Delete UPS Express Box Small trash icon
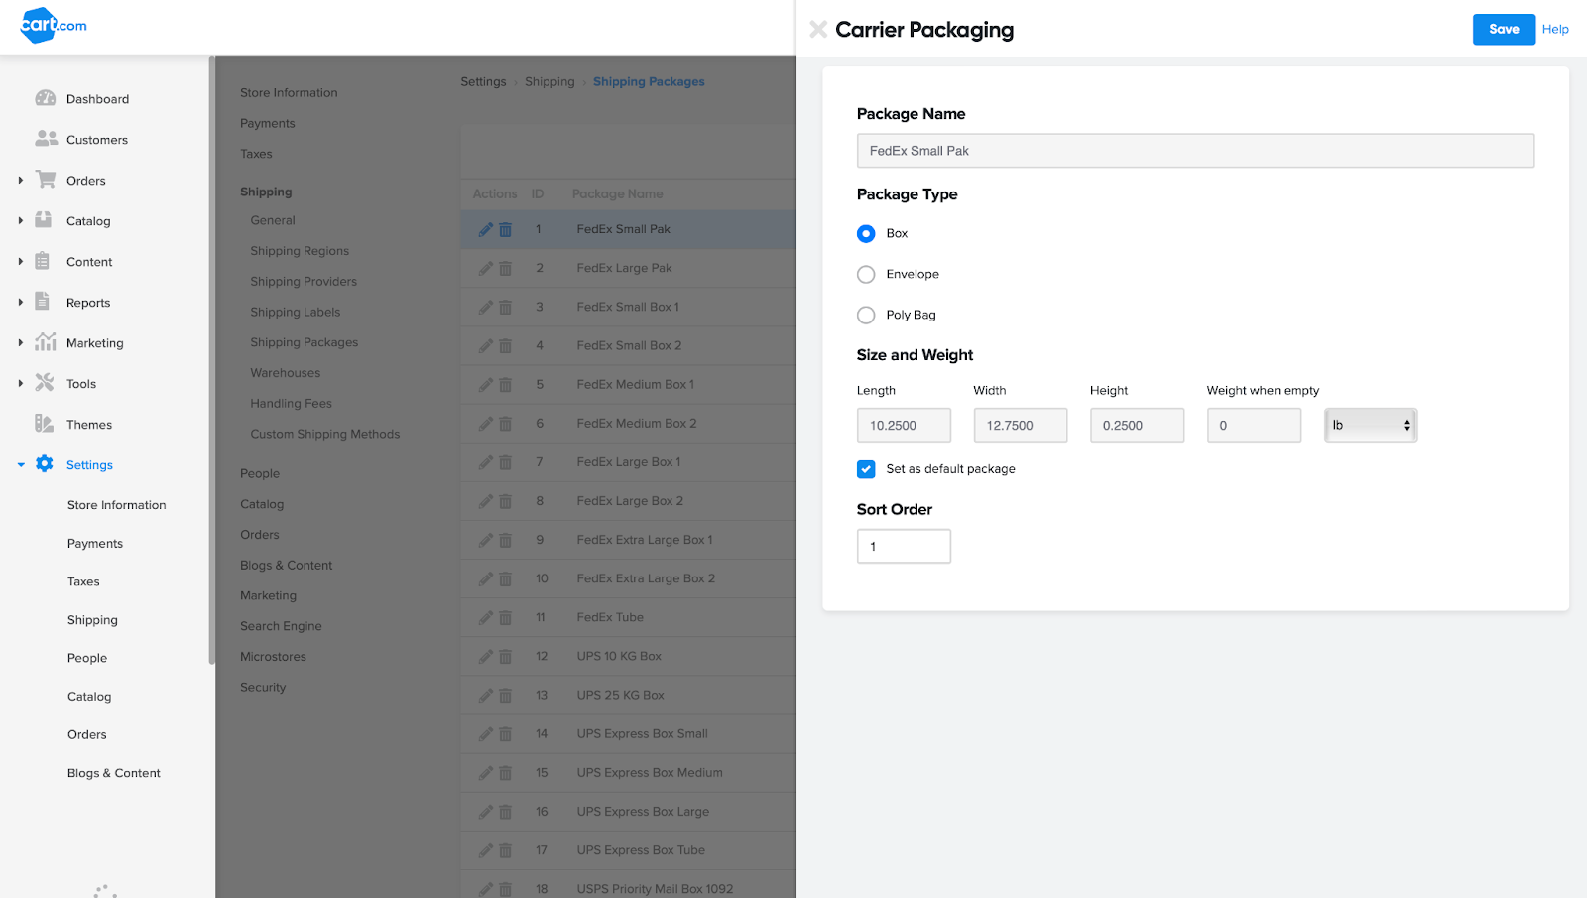1587x898 pixels. point(505,733)
